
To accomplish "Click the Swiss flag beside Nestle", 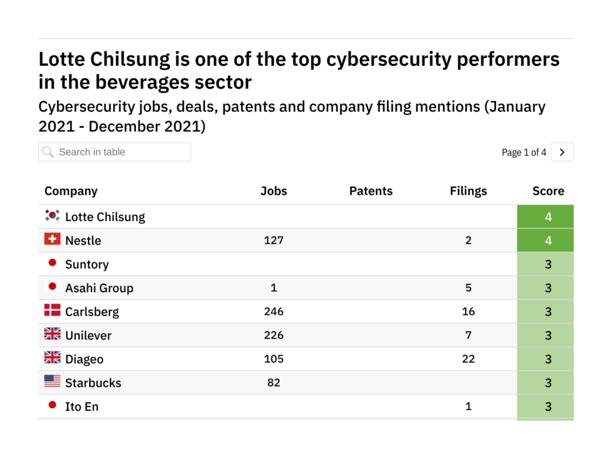I will [53, 239].
